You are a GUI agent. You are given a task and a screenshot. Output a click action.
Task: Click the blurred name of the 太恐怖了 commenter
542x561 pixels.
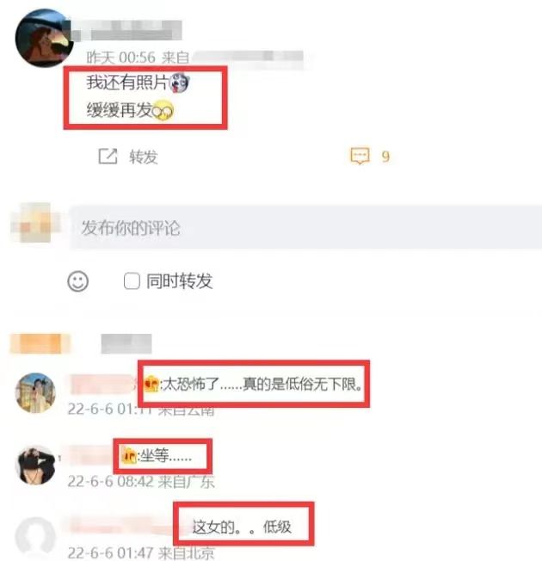[104, 384]
